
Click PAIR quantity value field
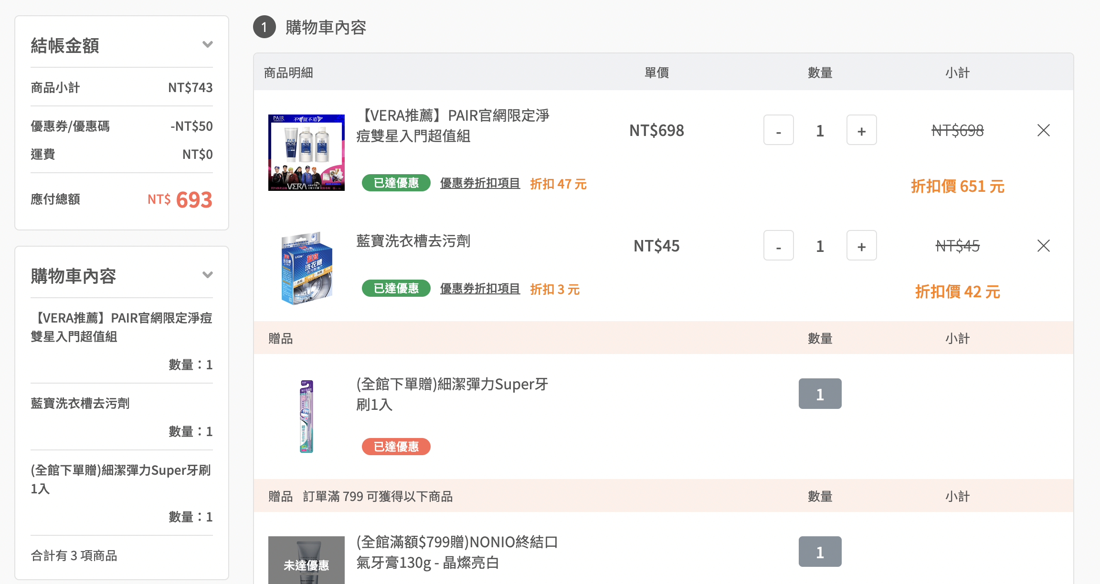(x=820, y=130)
